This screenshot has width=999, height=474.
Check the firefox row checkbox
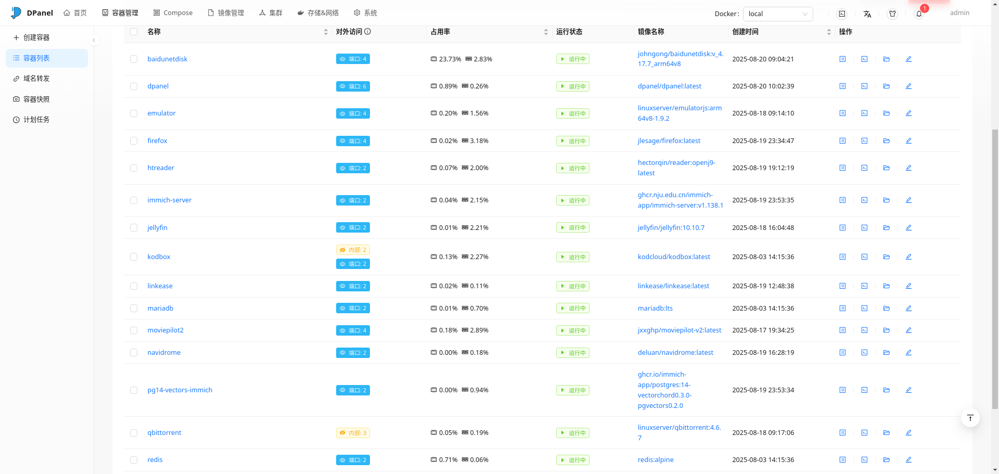(134, 141)
